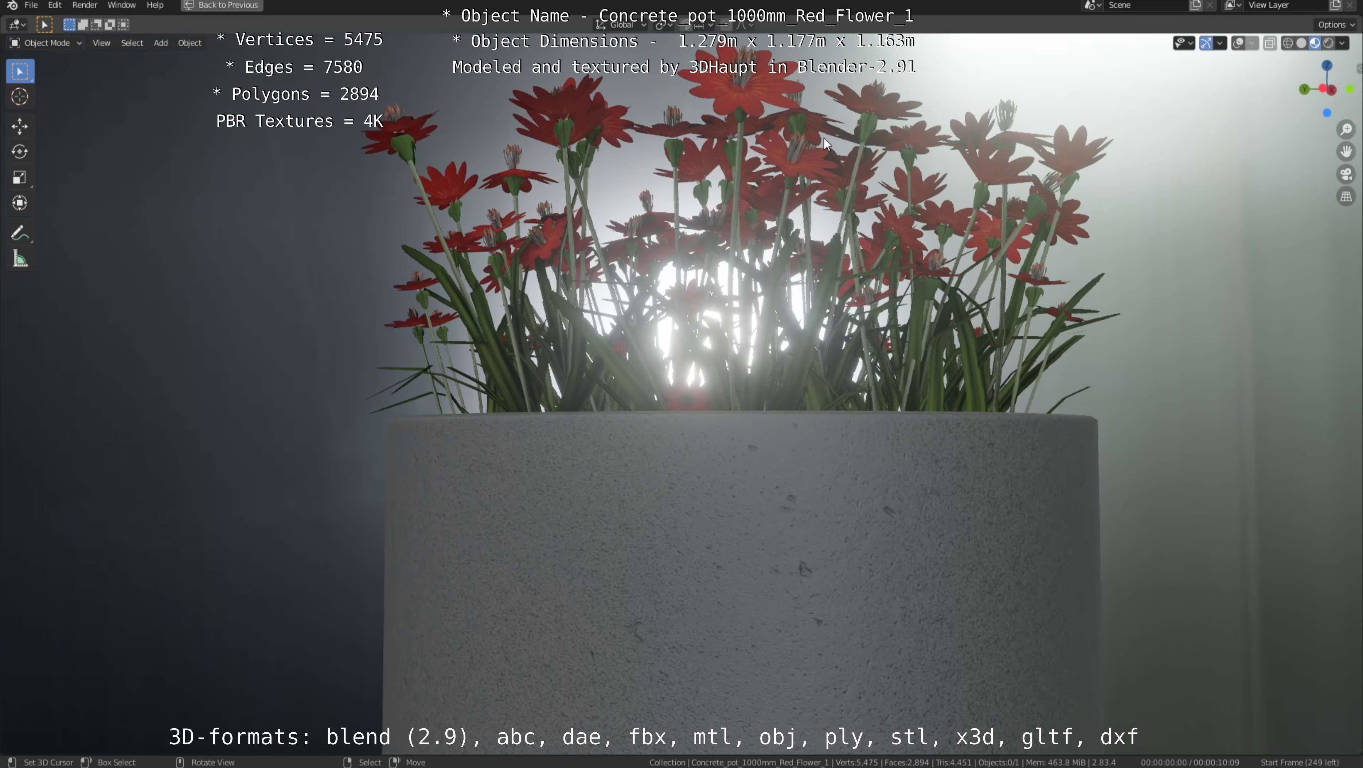Open the Render menu
The width and height of the screenshot is (1363, 768).
(85, 5)
